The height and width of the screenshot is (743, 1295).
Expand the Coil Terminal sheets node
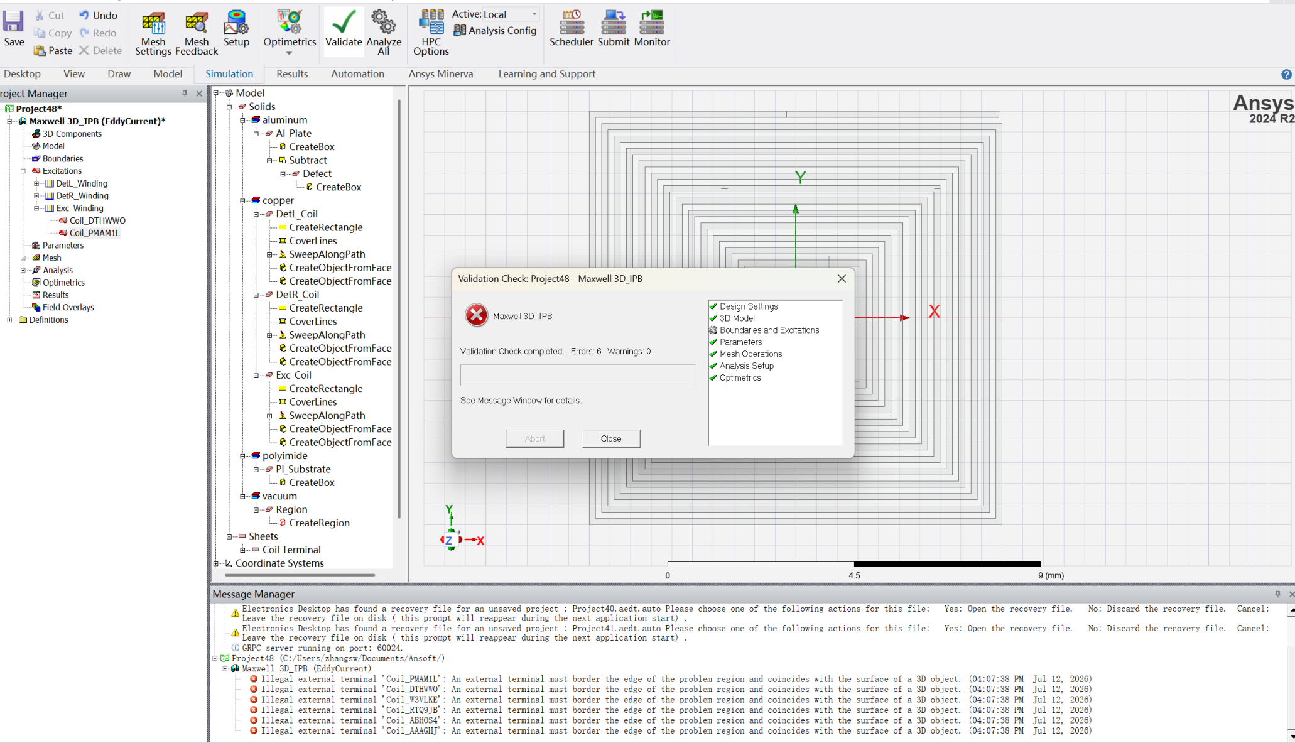tap(242, 550)
